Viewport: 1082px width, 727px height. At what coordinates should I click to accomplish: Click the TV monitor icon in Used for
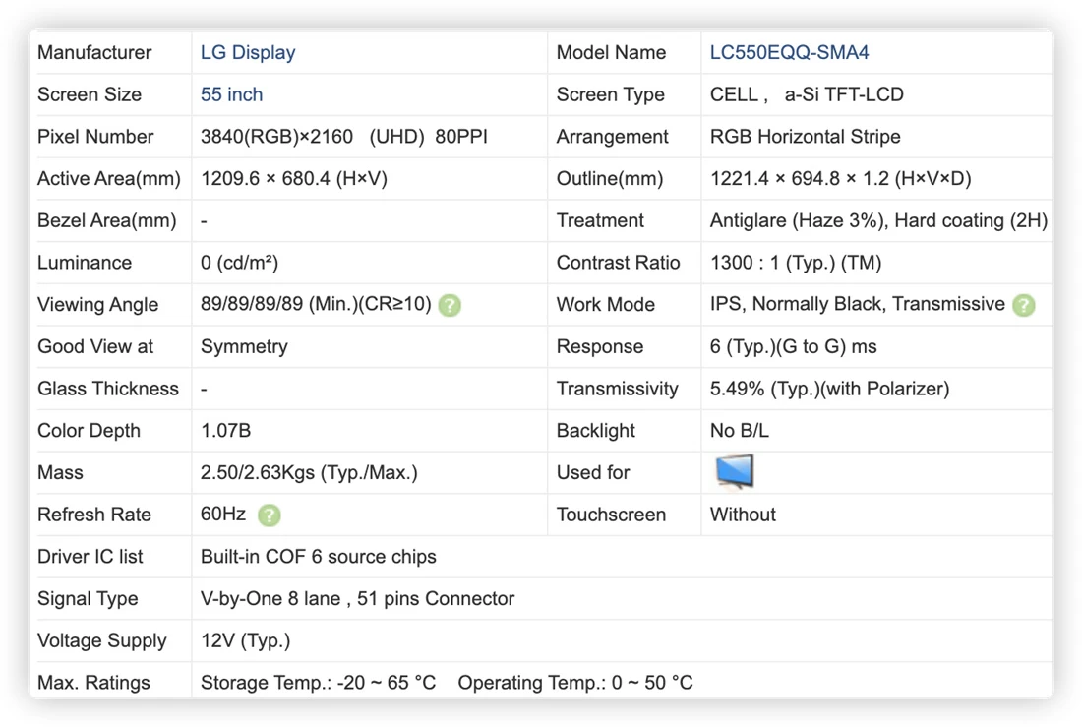(734, 472)
